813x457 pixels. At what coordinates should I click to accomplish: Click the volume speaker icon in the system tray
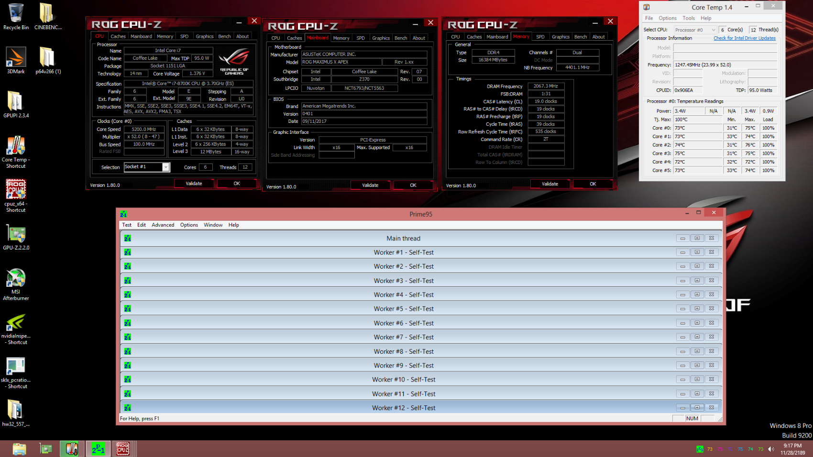771,449
